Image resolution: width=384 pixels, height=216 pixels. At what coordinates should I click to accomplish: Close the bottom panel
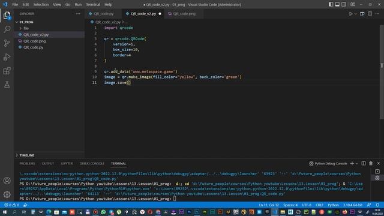pyautogui.click(x=379, y=164)
